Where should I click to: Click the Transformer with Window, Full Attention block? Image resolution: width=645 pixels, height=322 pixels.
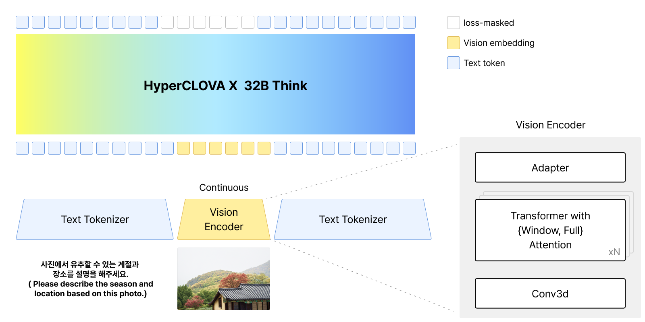click(550, 230)
